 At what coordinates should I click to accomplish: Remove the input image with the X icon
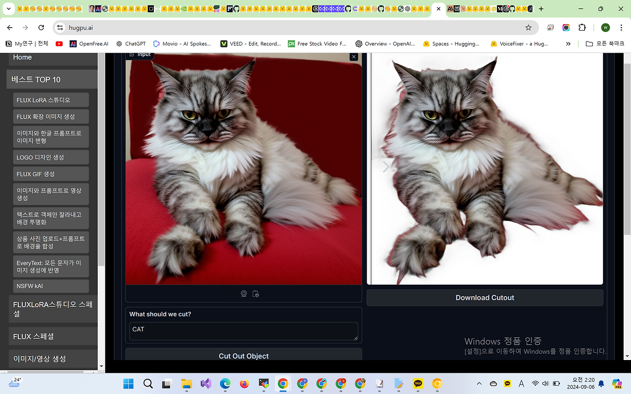point(353,57)
